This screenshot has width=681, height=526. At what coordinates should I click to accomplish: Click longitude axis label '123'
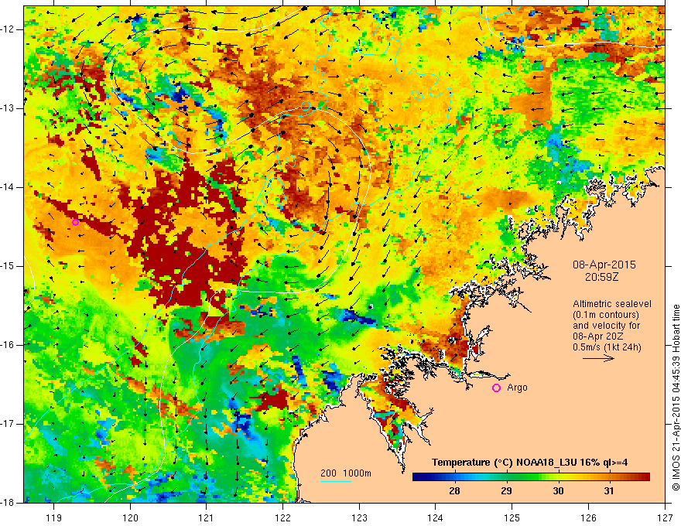click(359, 517)
